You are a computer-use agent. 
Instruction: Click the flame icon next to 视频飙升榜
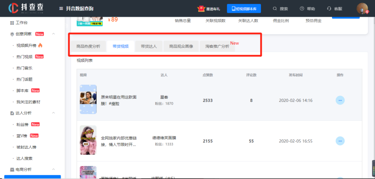pyautogui.click(x=40, y=45)
